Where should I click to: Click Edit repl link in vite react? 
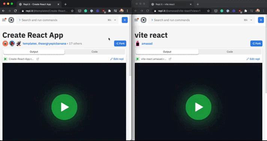pos(253,59)
